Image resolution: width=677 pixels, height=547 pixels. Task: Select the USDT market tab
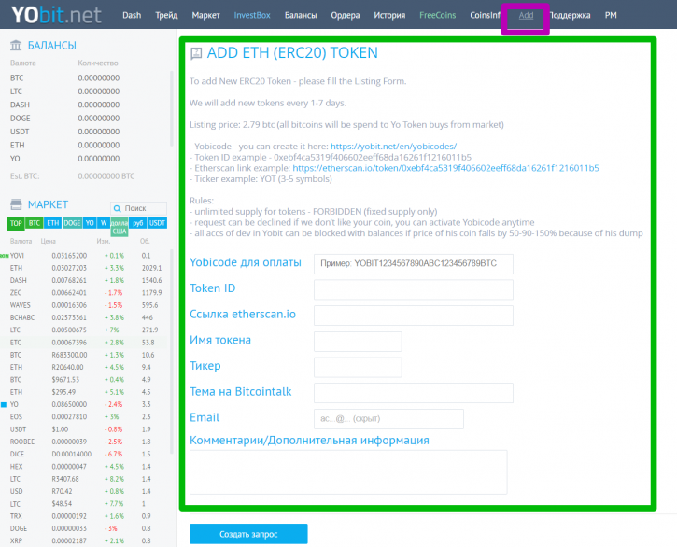[x=157, y=223]
